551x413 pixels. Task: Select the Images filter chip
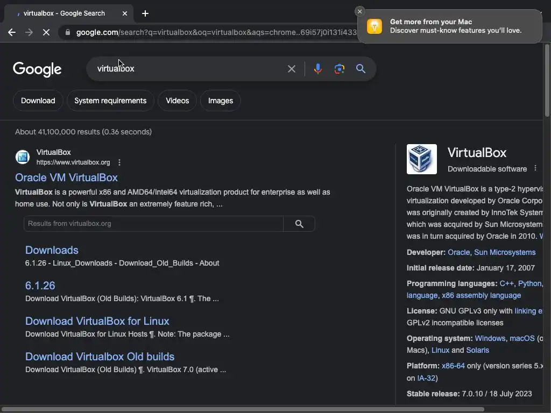[x=220, y=101]
